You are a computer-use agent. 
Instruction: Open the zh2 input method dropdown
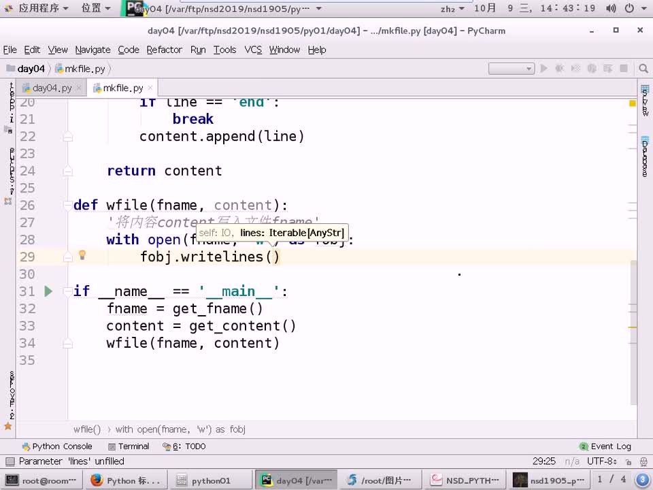(452, 8)
